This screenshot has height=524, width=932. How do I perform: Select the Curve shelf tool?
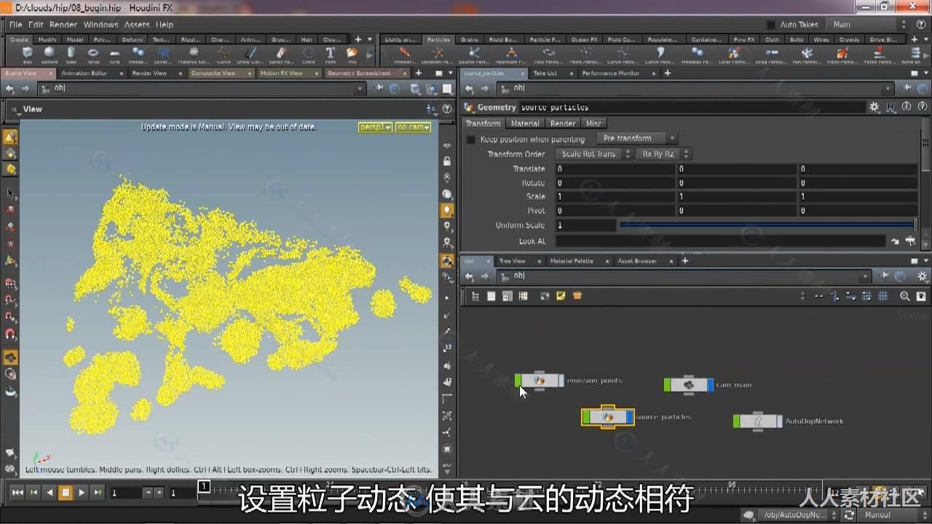point(224,55)
